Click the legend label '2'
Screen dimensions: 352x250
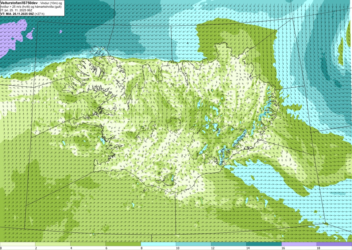click(36, 248)
